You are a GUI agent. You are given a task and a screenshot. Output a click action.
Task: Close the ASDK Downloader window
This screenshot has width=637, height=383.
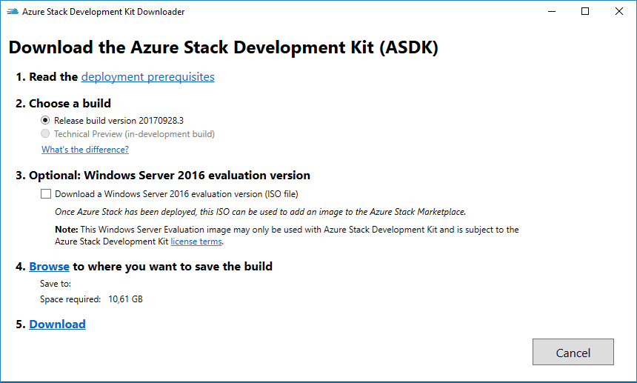tap(618, 11)
